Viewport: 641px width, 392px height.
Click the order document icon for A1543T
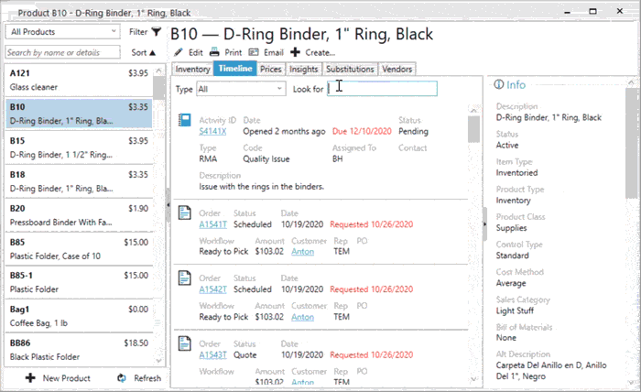[184, 343]
